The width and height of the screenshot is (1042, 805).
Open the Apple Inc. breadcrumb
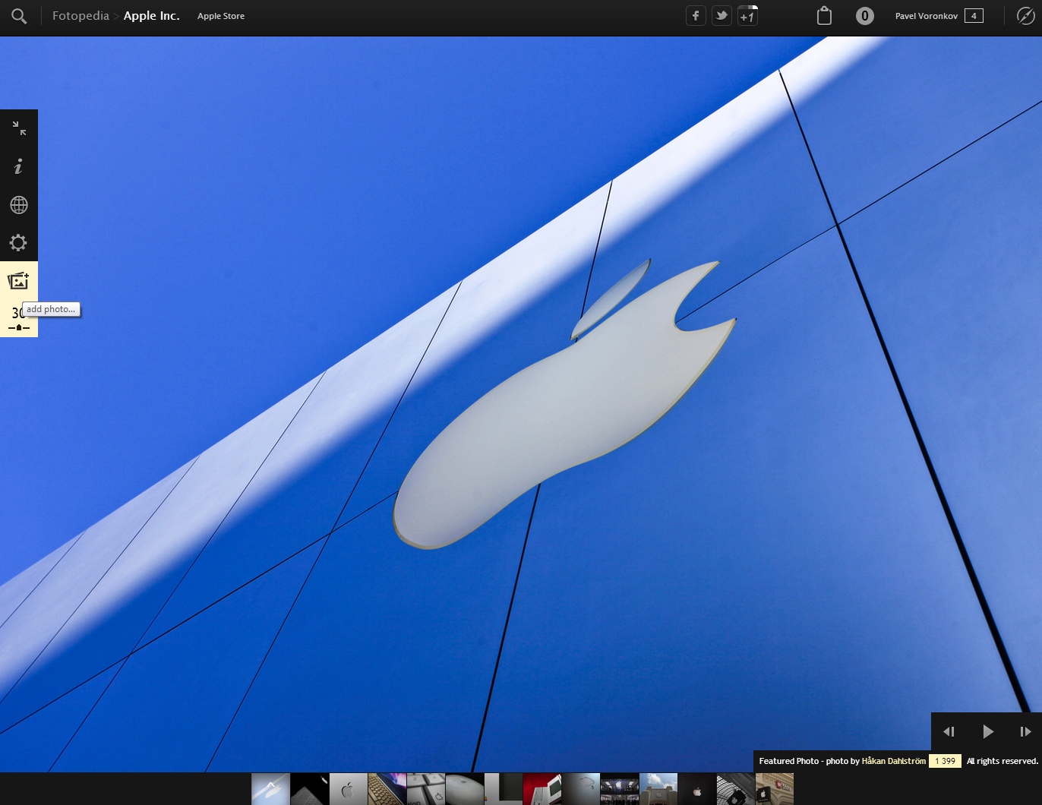[x=151, y=16]
